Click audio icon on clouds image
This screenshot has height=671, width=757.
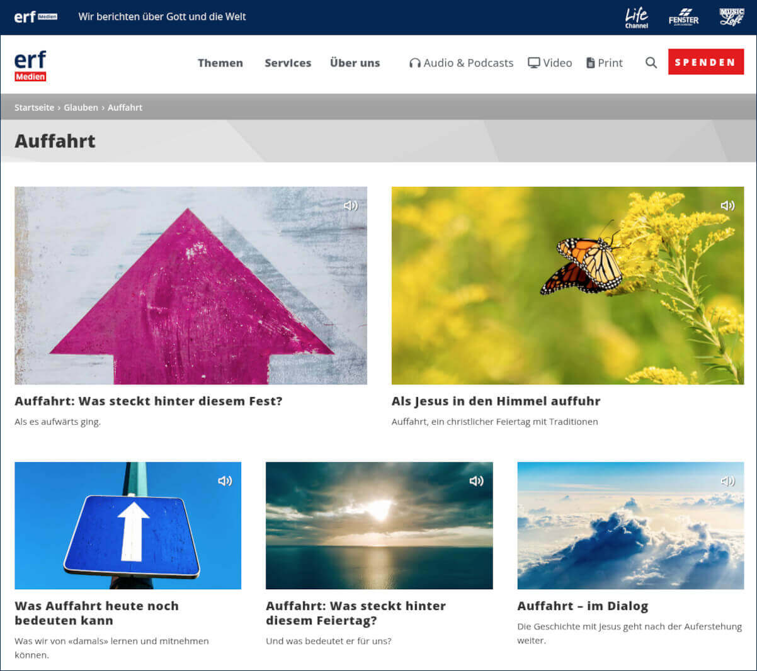[x=727, y=481]
